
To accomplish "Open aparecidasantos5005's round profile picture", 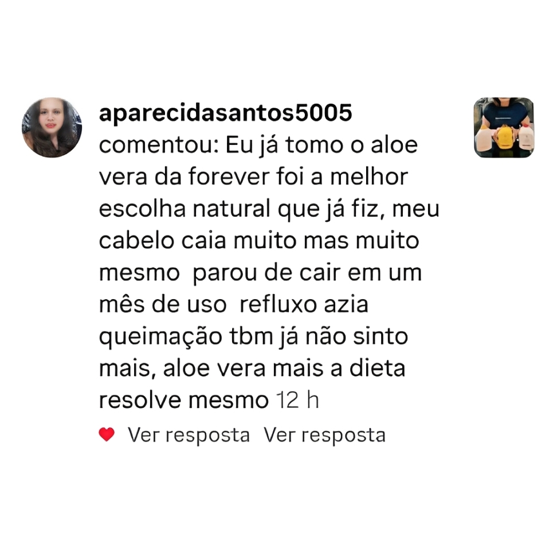I will pyautogui.click(x=52, y=128).
